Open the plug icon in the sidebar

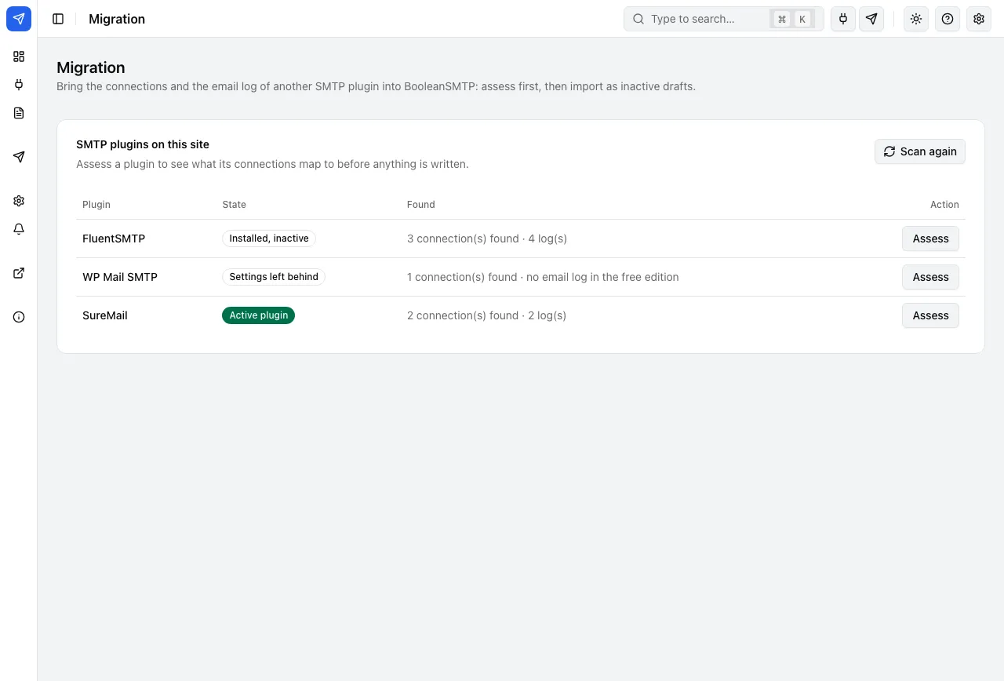click(x=19, y=85)
